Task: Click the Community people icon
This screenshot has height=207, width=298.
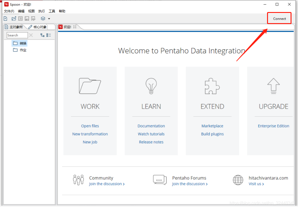Action: 78,180
